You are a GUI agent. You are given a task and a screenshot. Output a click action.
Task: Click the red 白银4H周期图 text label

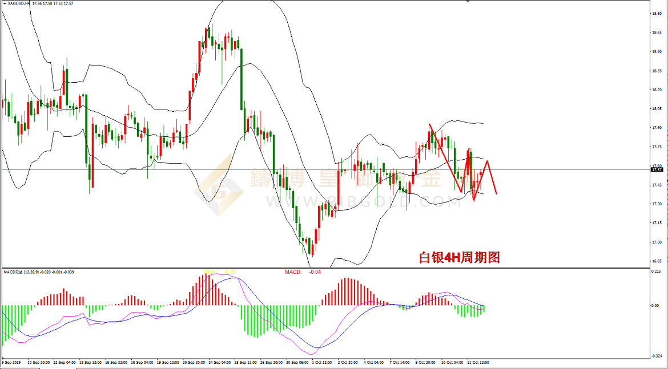click(459, 258)
